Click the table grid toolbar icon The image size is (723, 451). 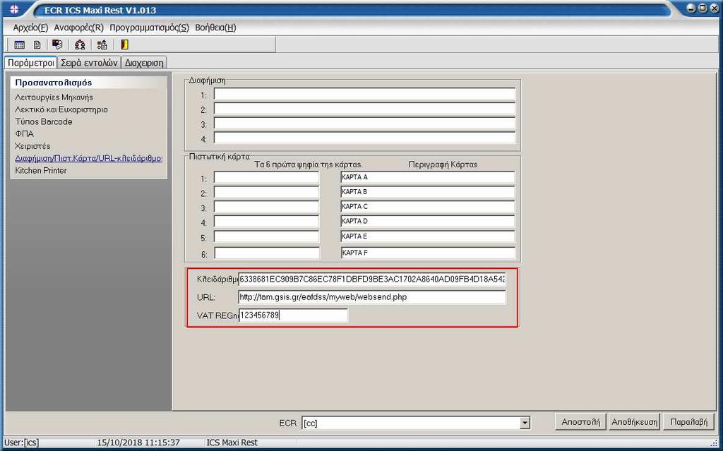coord(19,44)
